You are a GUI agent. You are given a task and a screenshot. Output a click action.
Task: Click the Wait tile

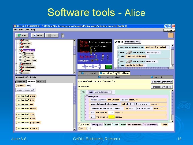point(165,125)
